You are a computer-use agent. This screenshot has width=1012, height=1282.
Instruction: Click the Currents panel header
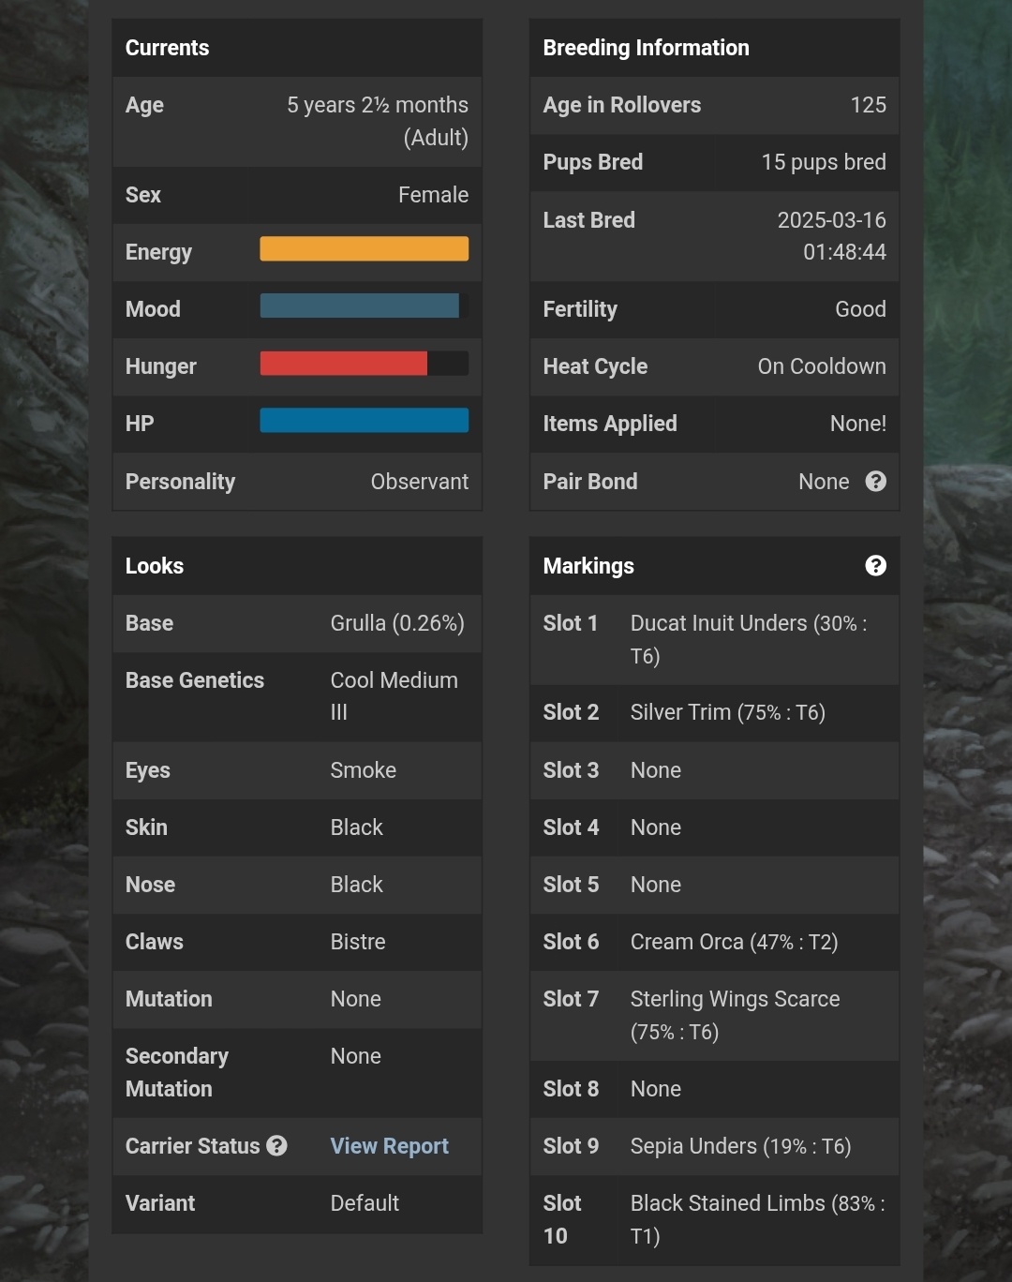click(x=168, y=48)
